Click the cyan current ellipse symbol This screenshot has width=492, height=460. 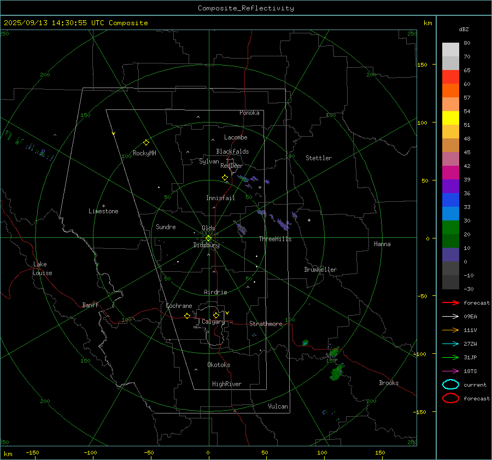(450, 385)
